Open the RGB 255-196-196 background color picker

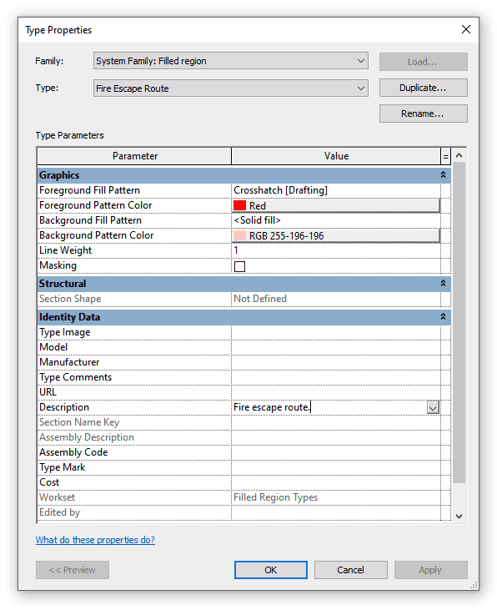click(x=336, y=235)
